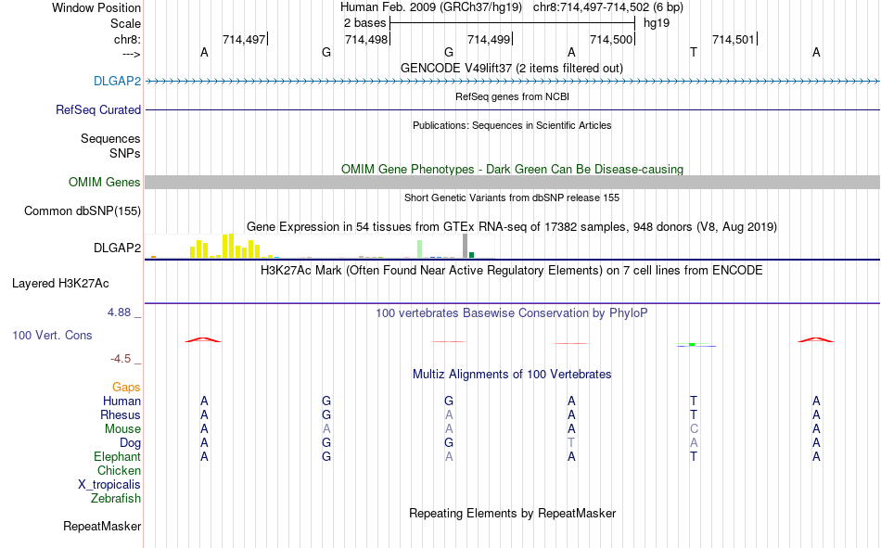Click the Rhesus species label

point(121,414)
